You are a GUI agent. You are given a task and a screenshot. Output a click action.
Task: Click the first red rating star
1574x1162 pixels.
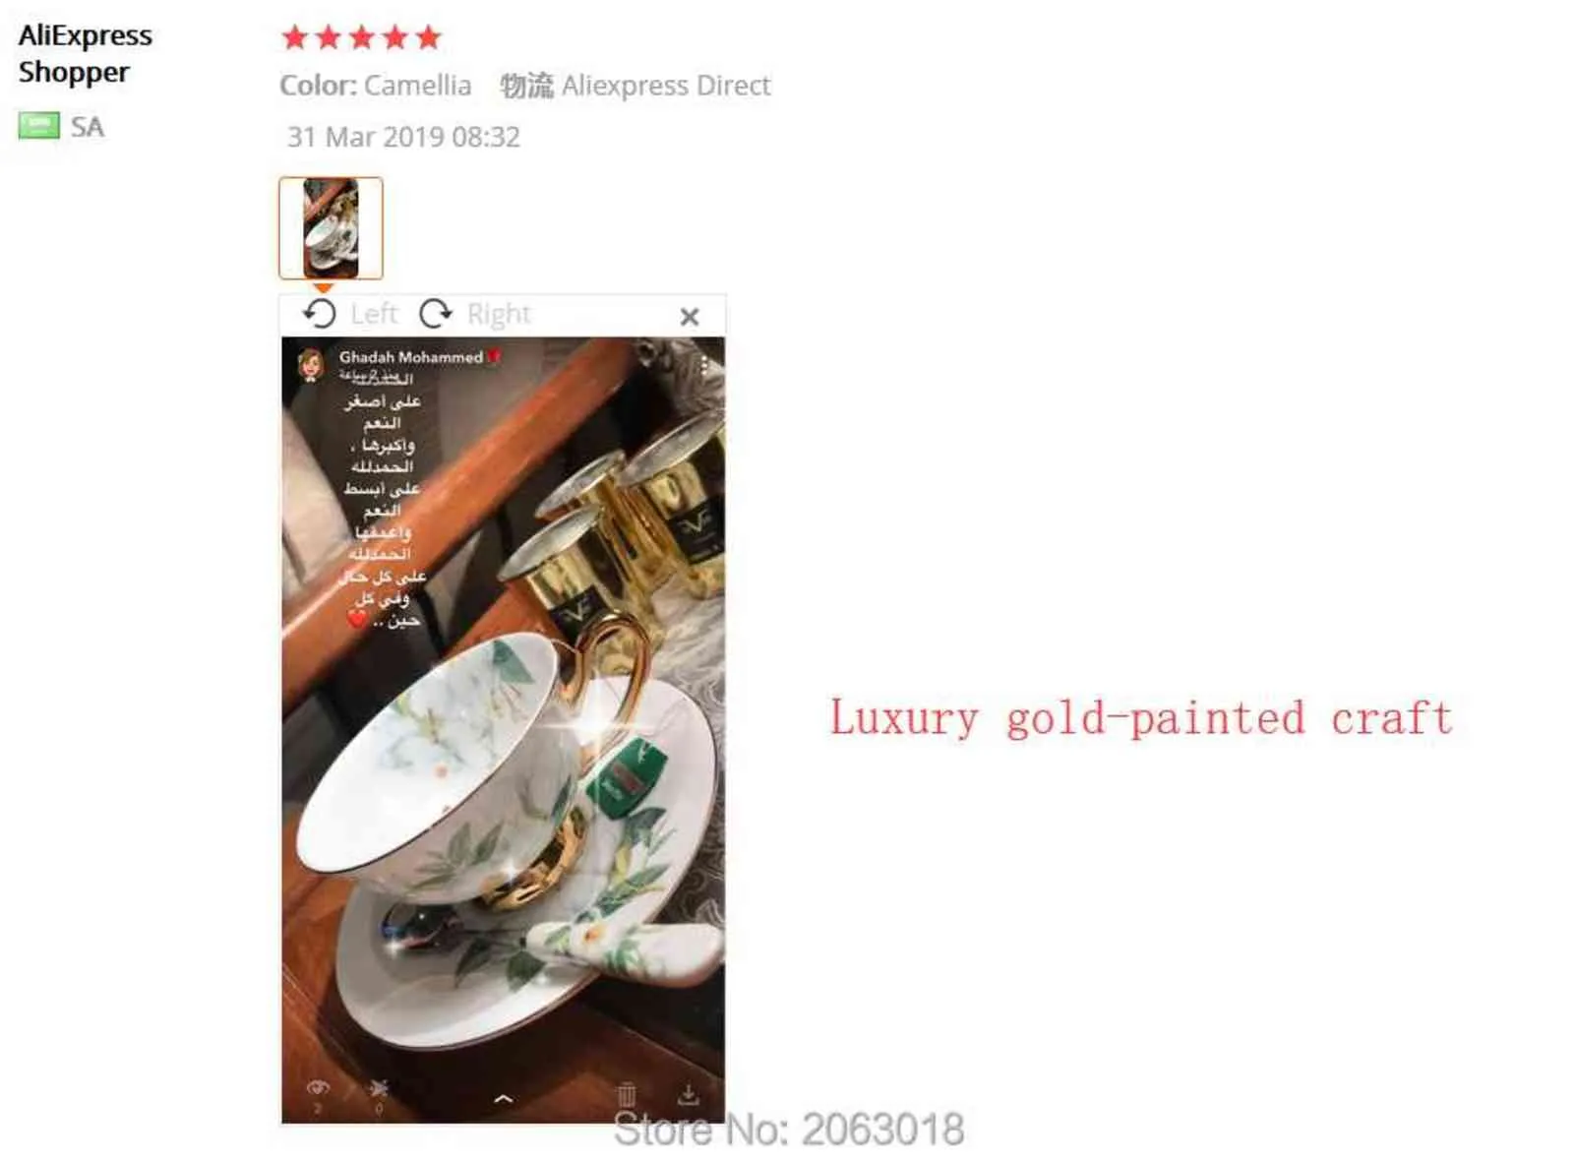(294, 37)
